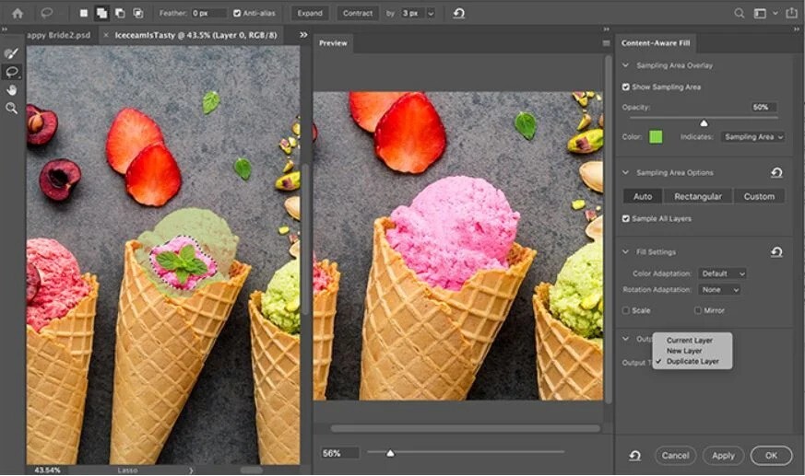
Task: Click the search magnifier icon
Action: click(740, 13)
